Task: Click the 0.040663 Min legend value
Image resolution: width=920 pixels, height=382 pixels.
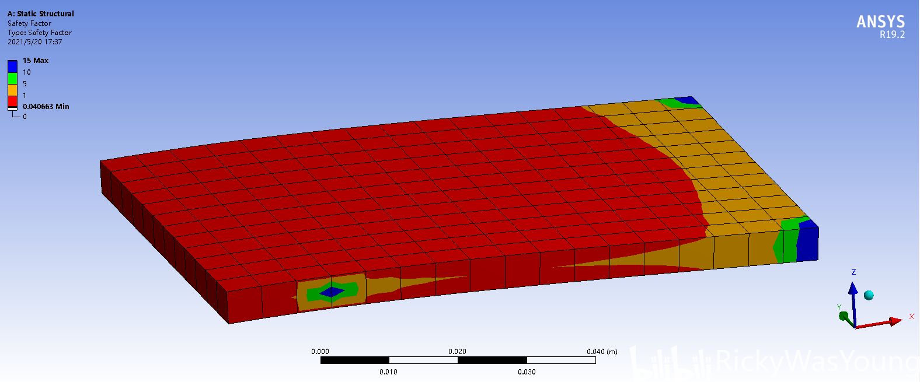Action: [x=46, y=107]
